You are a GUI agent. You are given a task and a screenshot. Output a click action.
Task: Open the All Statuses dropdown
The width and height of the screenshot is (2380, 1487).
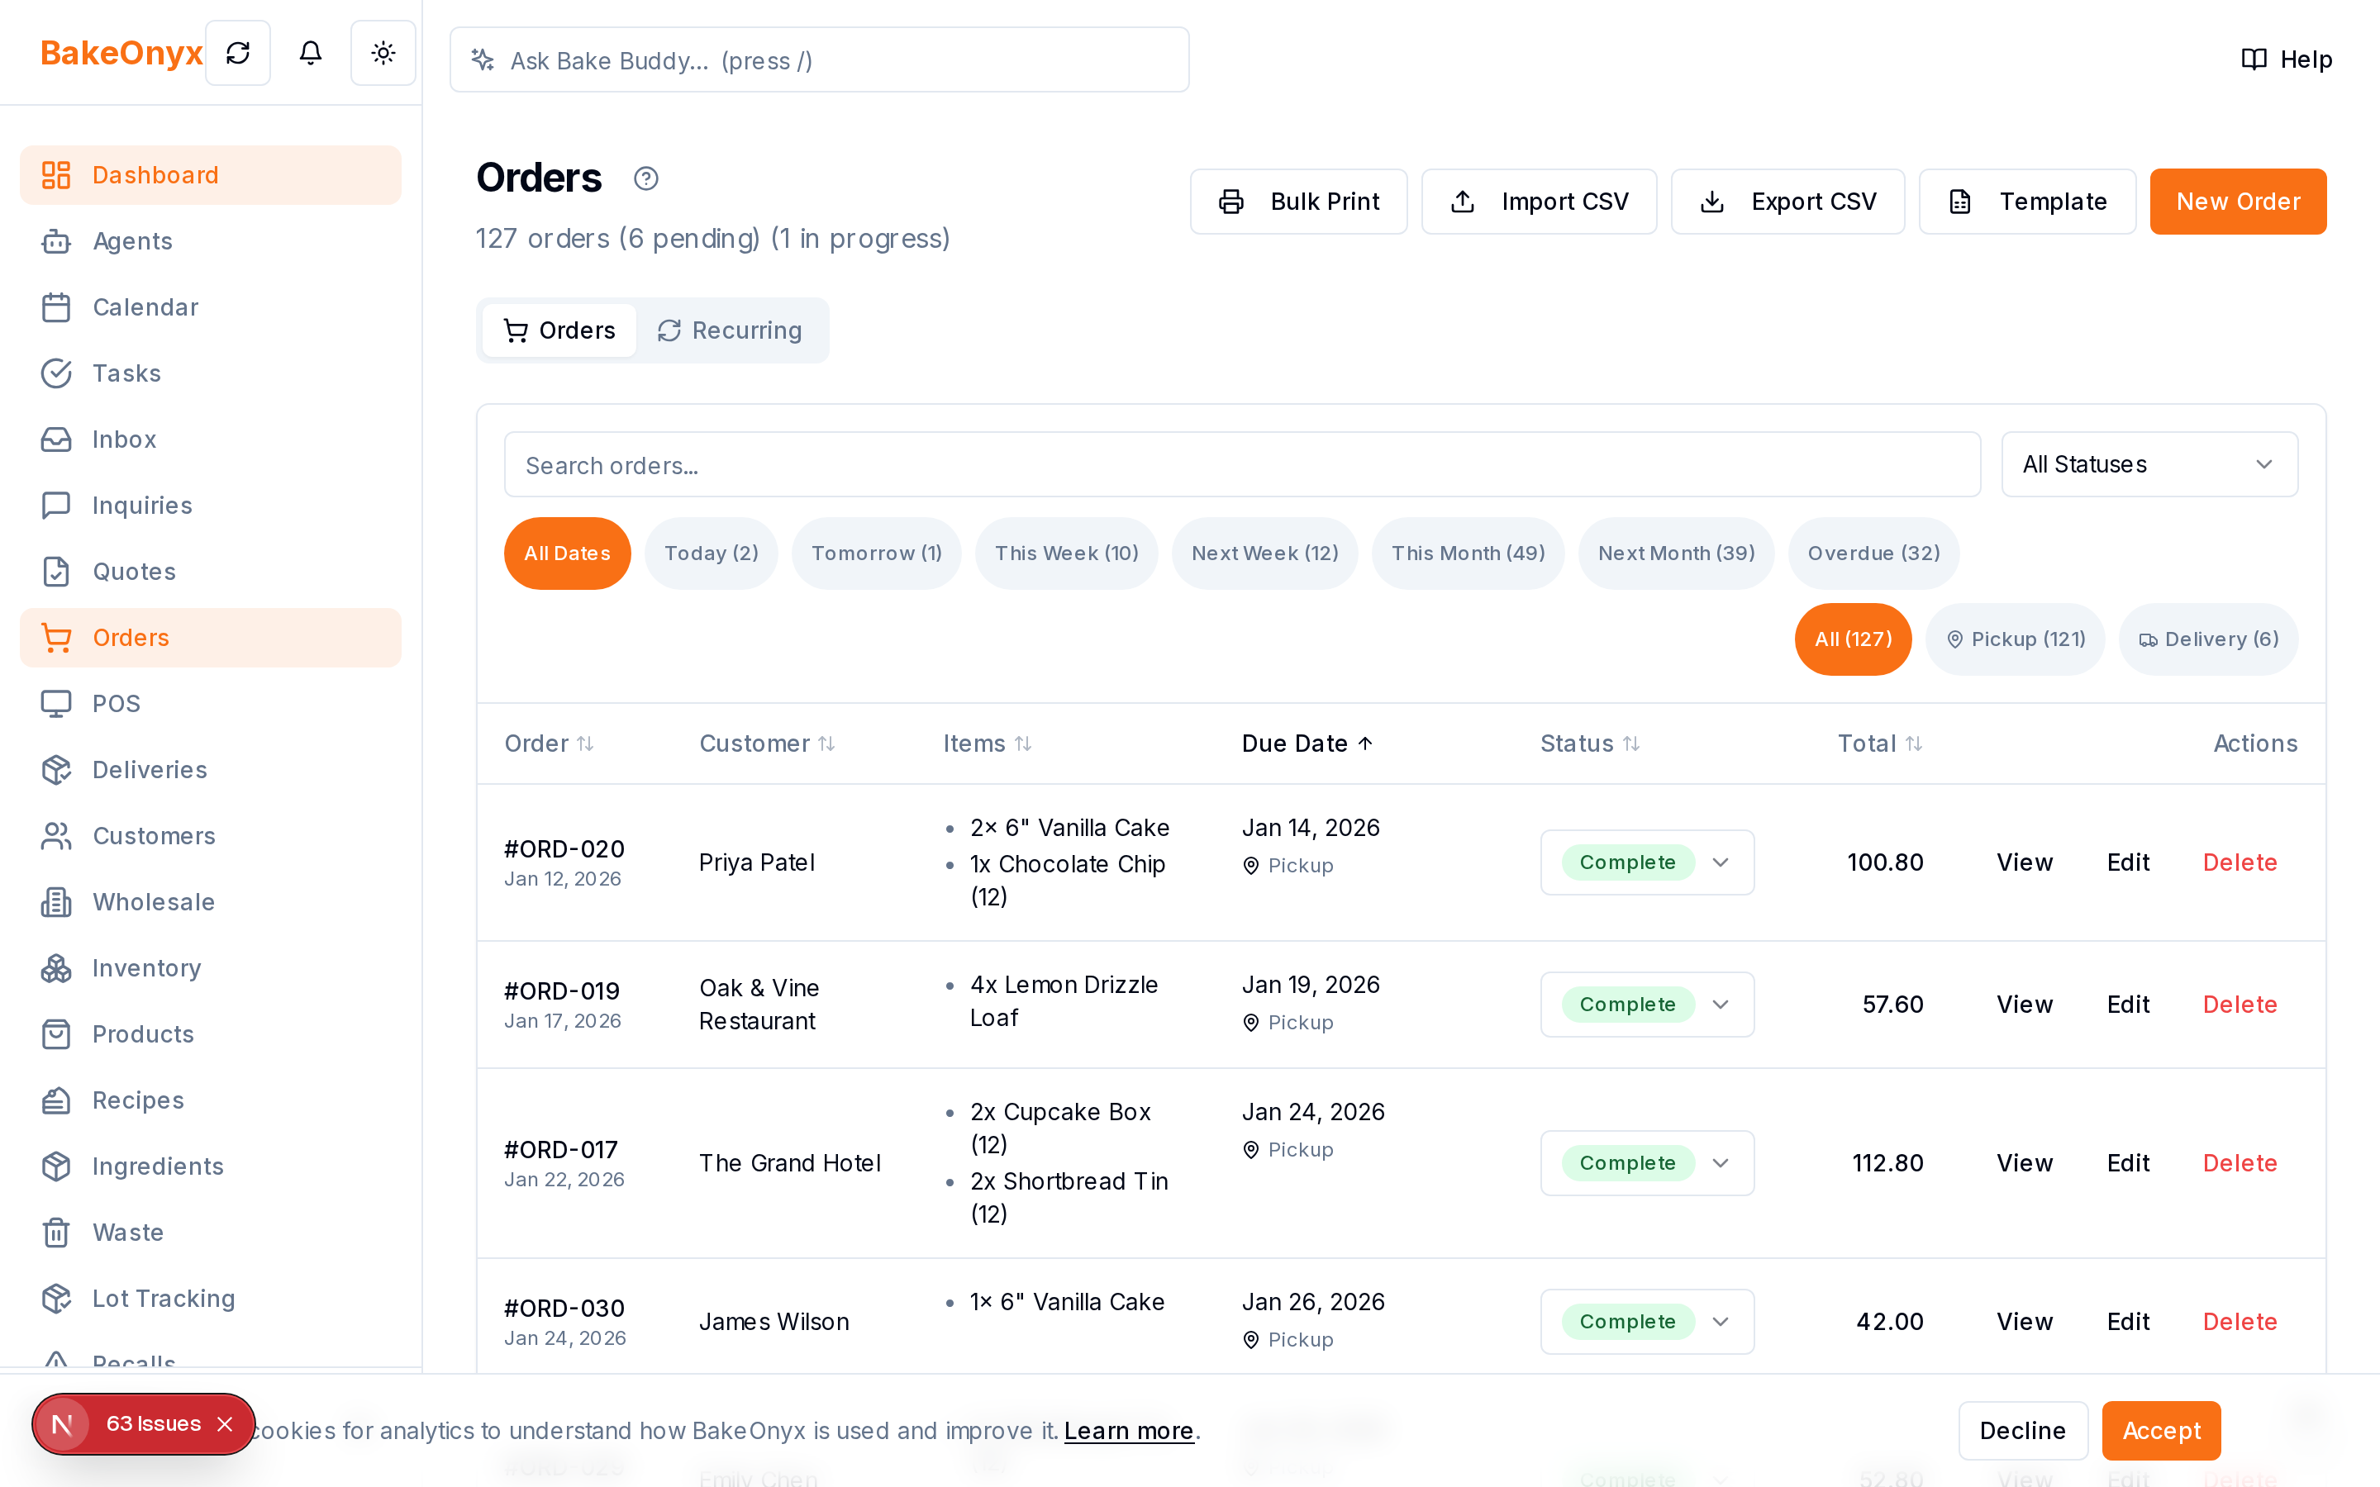(2150, 464)
